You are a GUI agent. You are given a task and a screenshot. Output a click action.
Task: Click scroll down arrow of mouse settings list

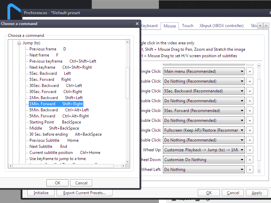coord(259,171)
